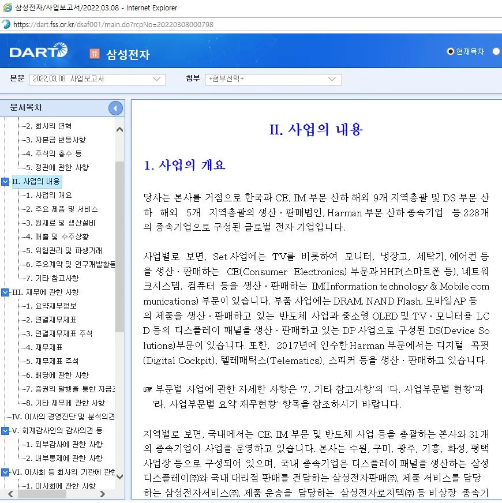Viewport: 502px width, 503px height.
Task: Open 3. 원재료 및 생산설비
Action: (x=61, y=223)
